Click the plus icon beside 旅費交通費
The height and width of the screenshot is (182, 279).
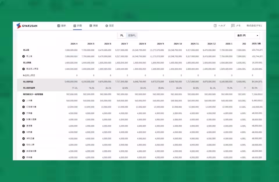point(24,119)
